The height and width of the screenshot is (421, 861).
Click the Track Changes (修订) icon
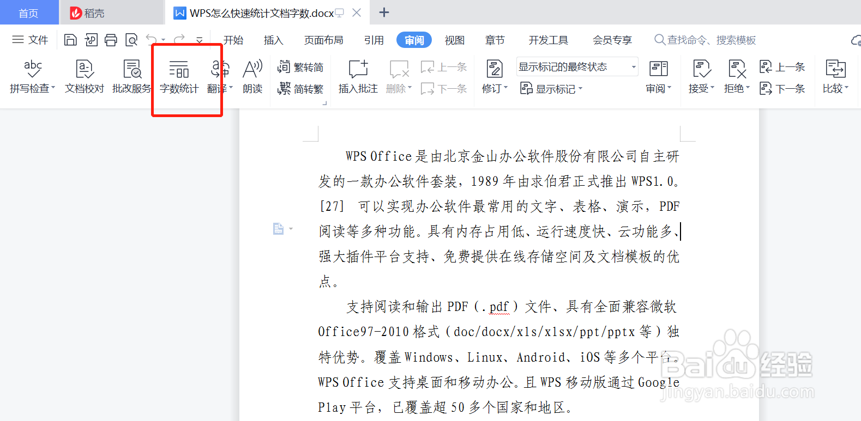point(495,69)
